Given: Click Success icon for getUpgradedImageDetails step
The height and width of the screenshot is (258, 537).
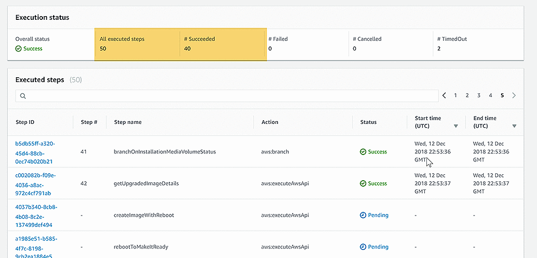Looking at the screenshot, I should (x=363, y=183).
